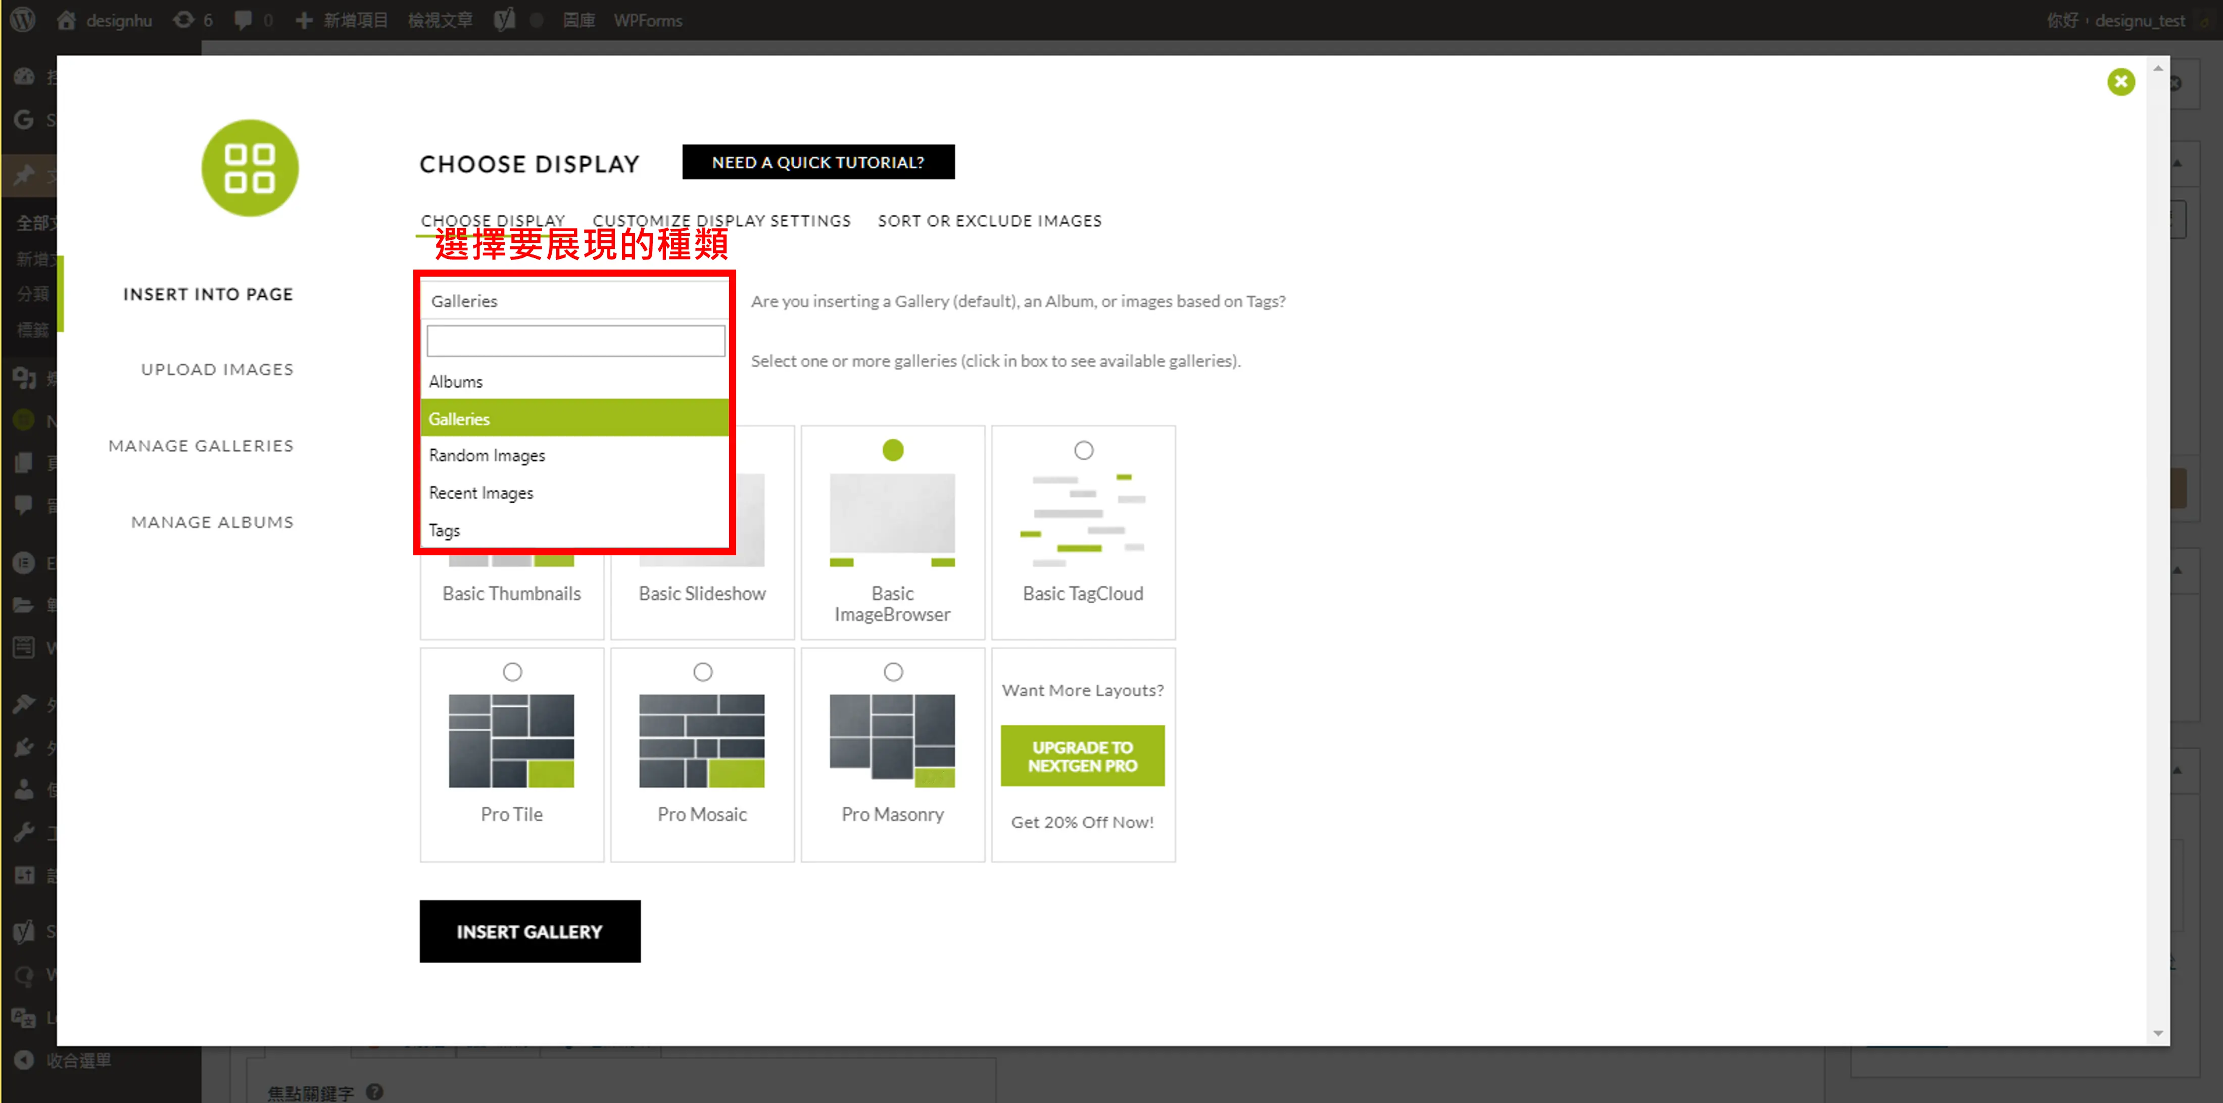This screenshot has width=2223, height=1103.
Task: Switch to Customize Display Settings tab
Action: [721, 221]
